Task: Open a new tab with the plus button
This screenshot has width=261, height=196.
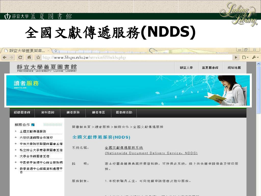Action: pos(56,51)
